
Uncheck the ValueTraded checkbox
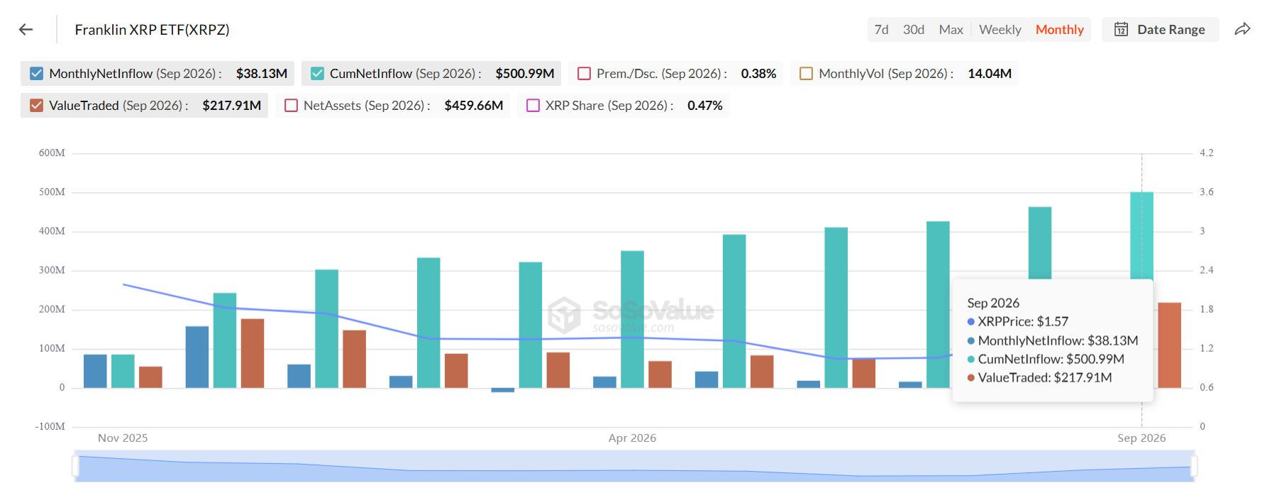pos(37,105)
